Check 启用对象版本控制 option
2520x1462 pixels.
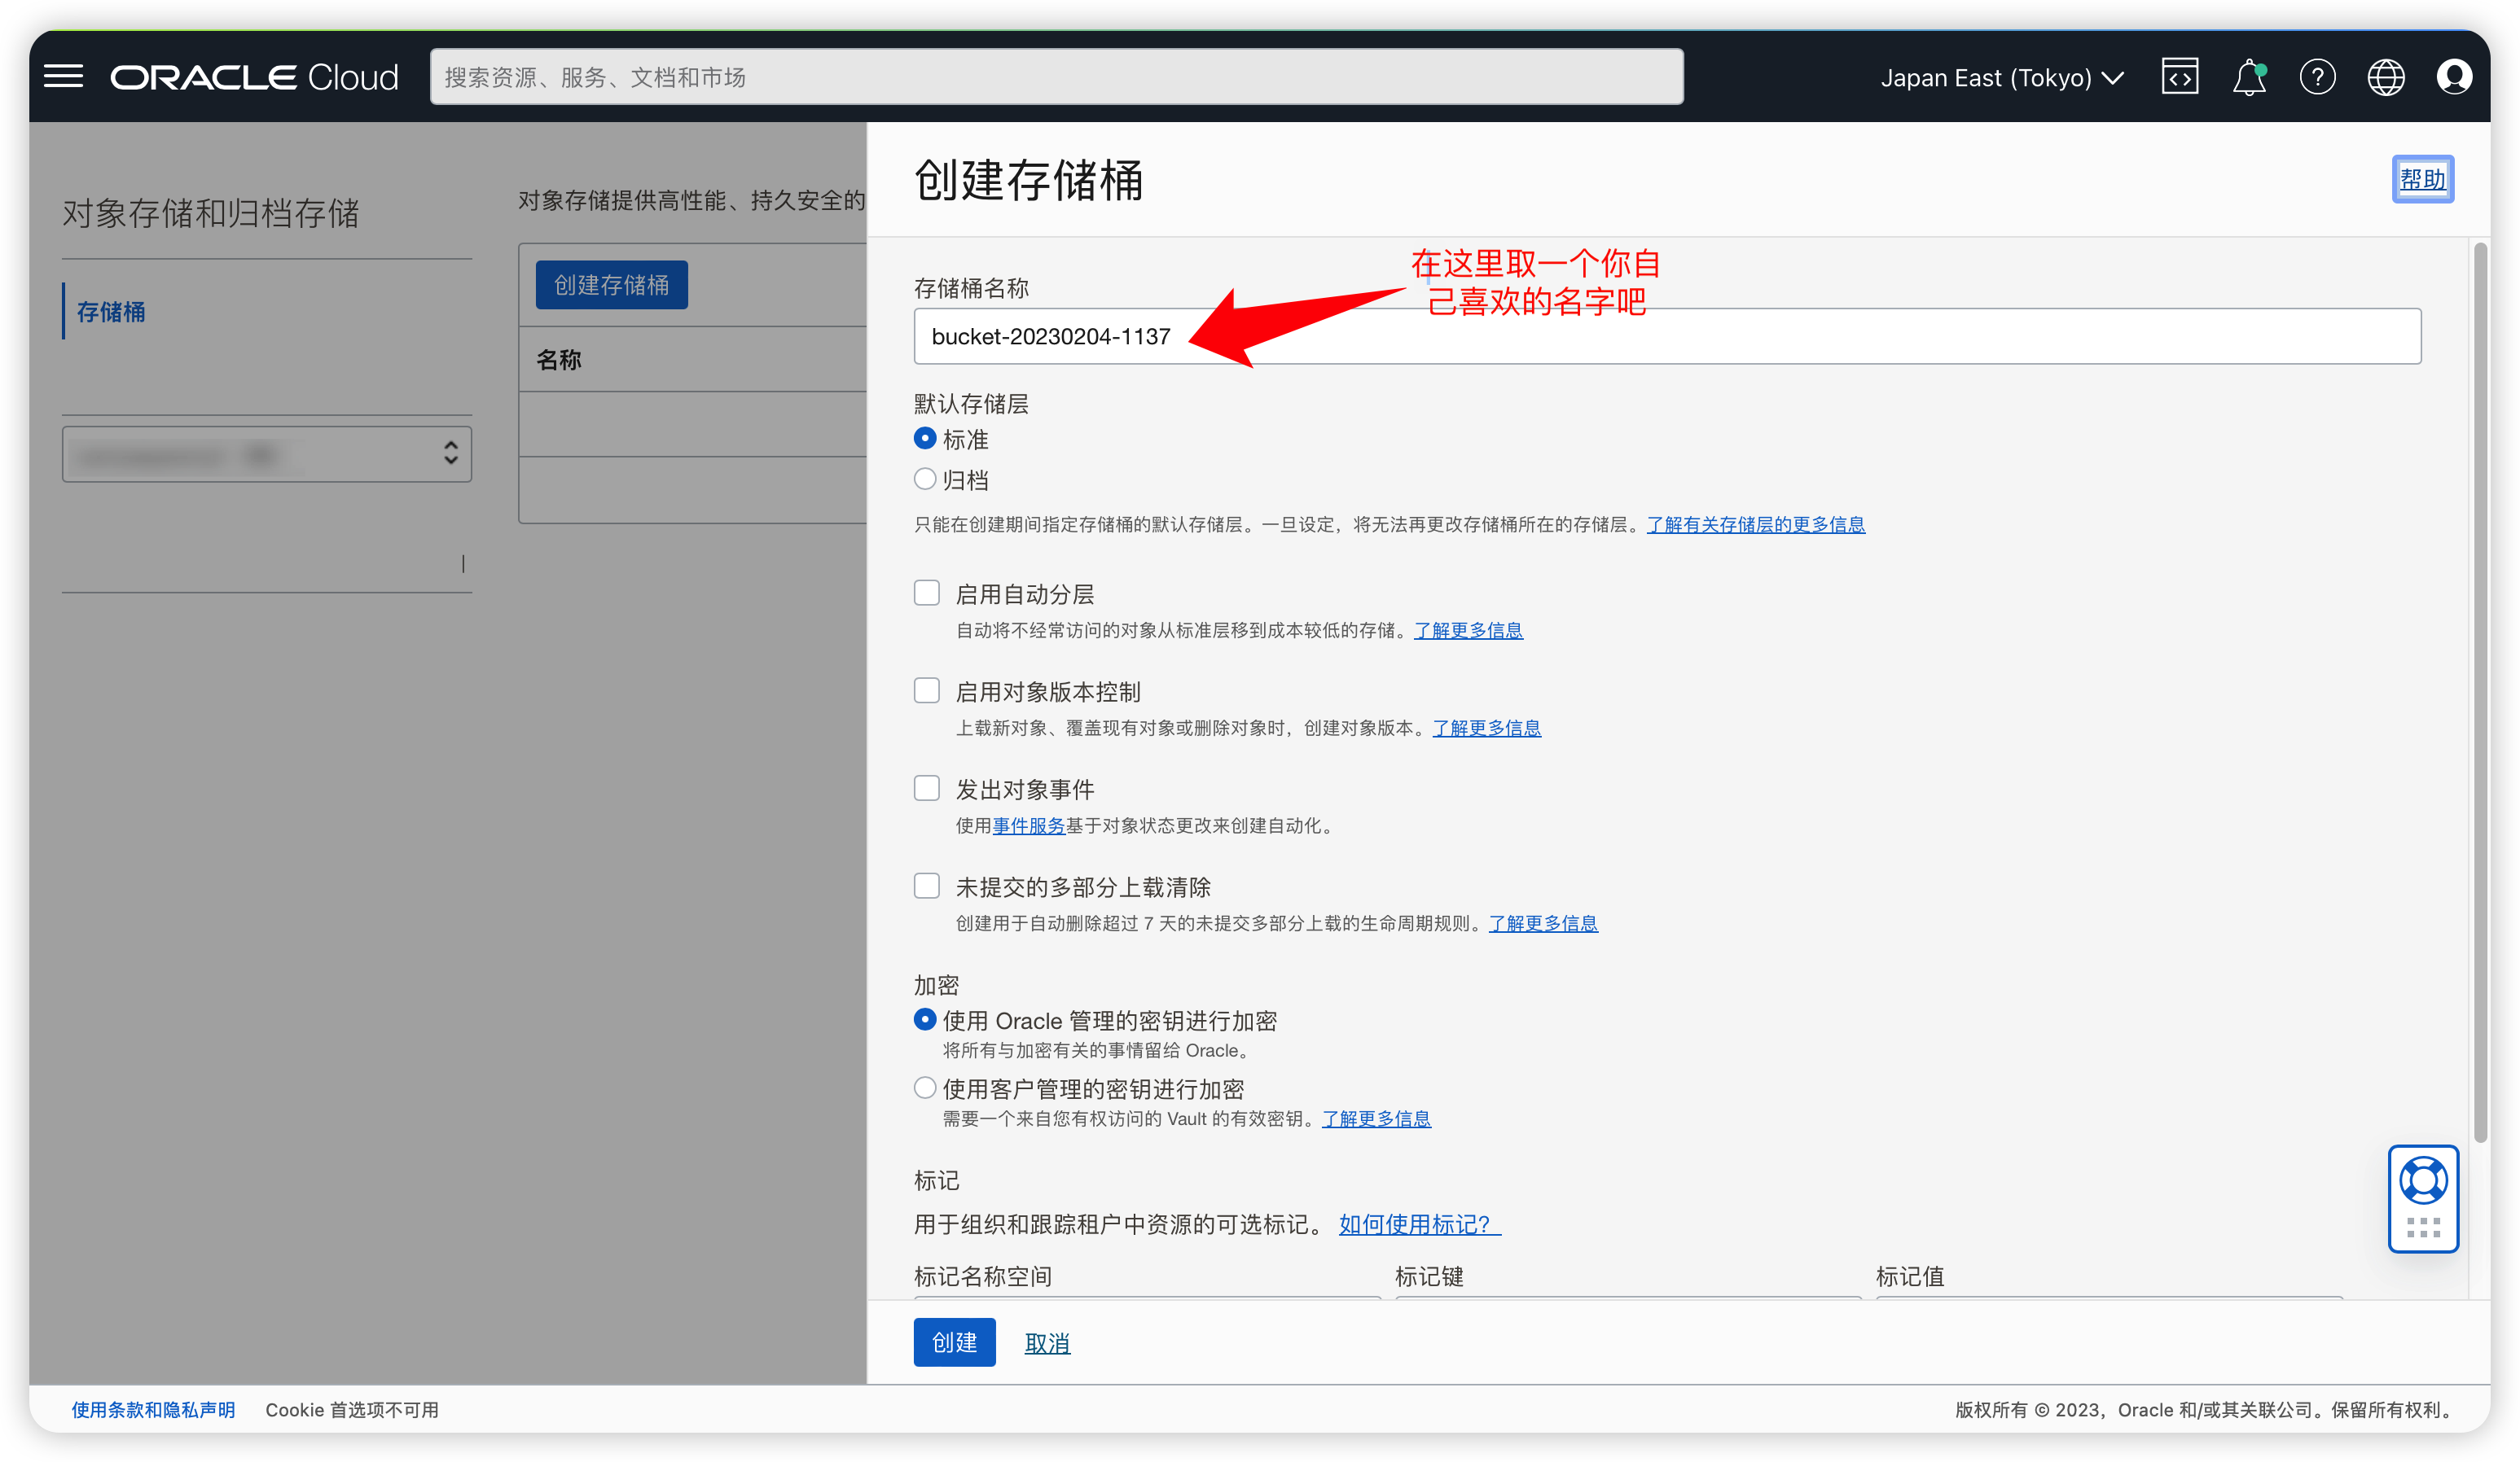[926, 689]
